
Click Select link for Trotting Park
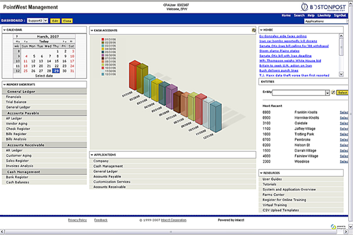[x=344, y=134]
